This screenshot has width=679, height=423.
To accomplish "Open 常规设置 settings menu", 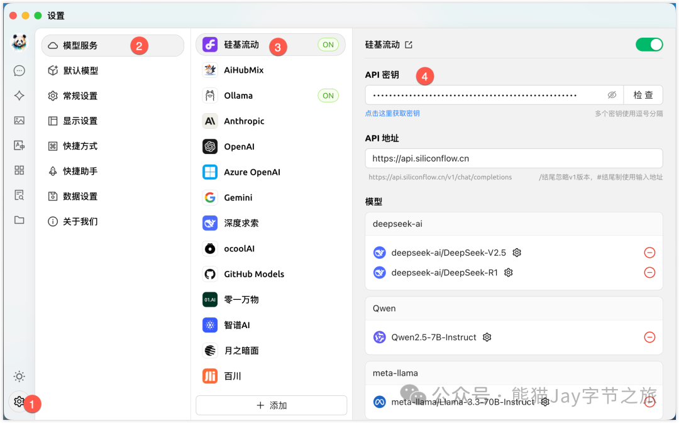I will click(x=113, y=96).
